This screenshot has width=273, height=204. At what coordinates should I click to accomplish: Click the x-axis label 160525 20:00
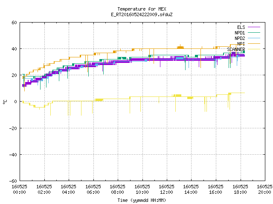tap(264, 190)
